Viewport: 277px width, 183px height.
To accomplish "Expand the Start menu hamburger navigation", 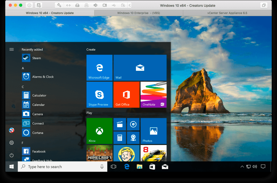I will pos(12,49).
